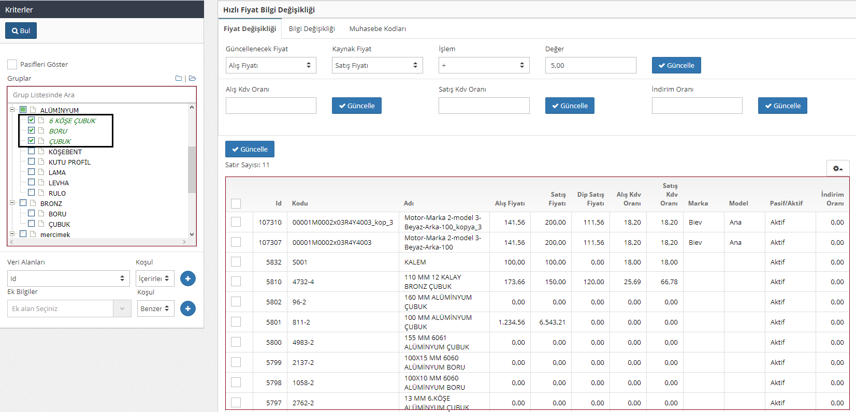Screen dimensions: 856x412
Task: Click the Bul search button
Action: (x=21, y=31)
